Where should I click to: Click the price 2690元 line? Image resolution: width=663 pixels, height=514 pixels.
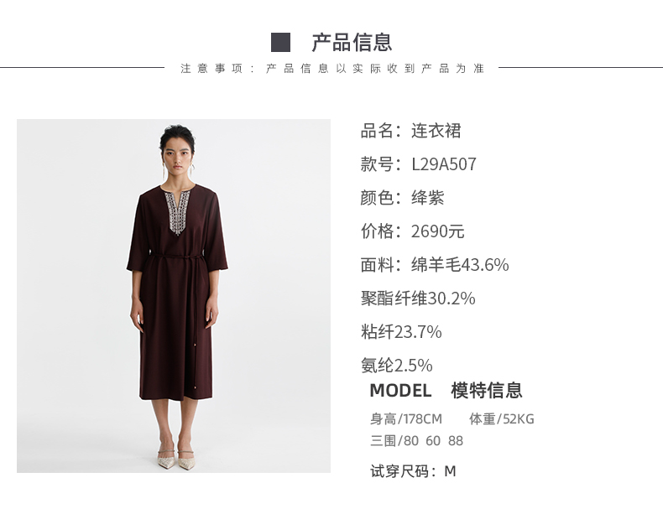412,231
